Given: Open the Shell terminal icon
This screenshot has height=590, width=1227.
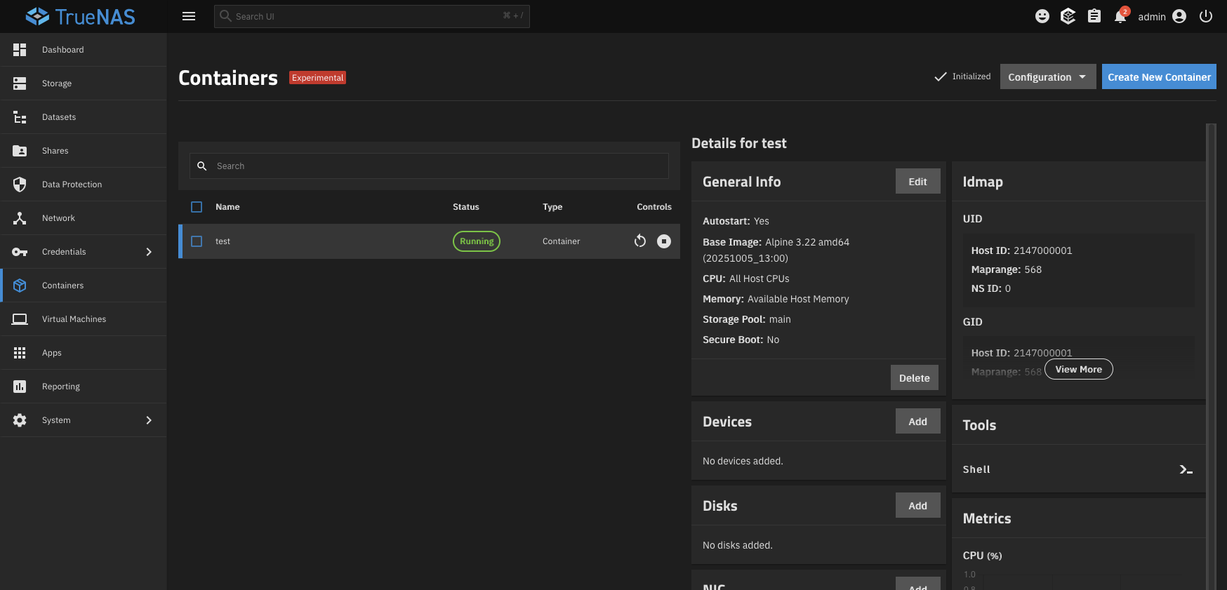Looking at the screenshot, I should tap(1186, 469).
